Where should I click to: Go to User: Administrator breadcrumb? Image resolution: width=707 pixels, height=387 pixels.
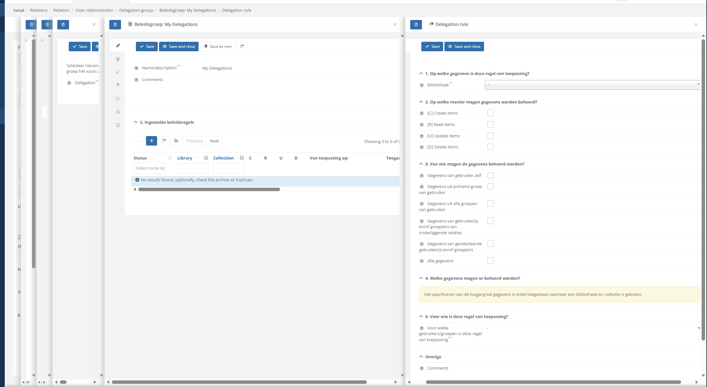click(x=94, y=10)
